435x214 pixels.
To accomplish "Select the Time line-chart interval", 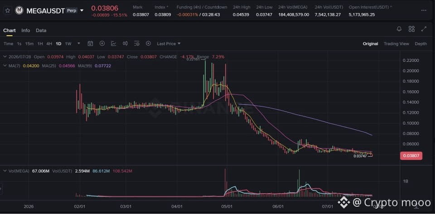I will click(x=8, y=44).
